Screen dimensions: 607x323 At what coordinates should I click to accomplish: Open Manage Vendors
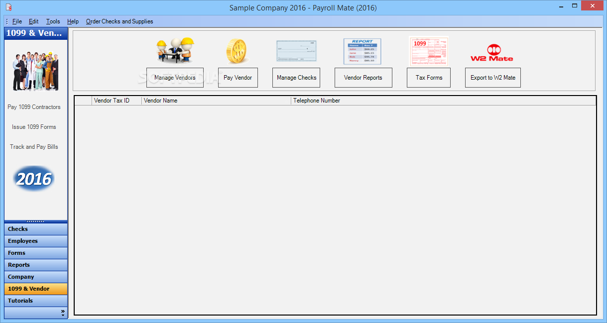pyautogui.click(x=175, y=78)
